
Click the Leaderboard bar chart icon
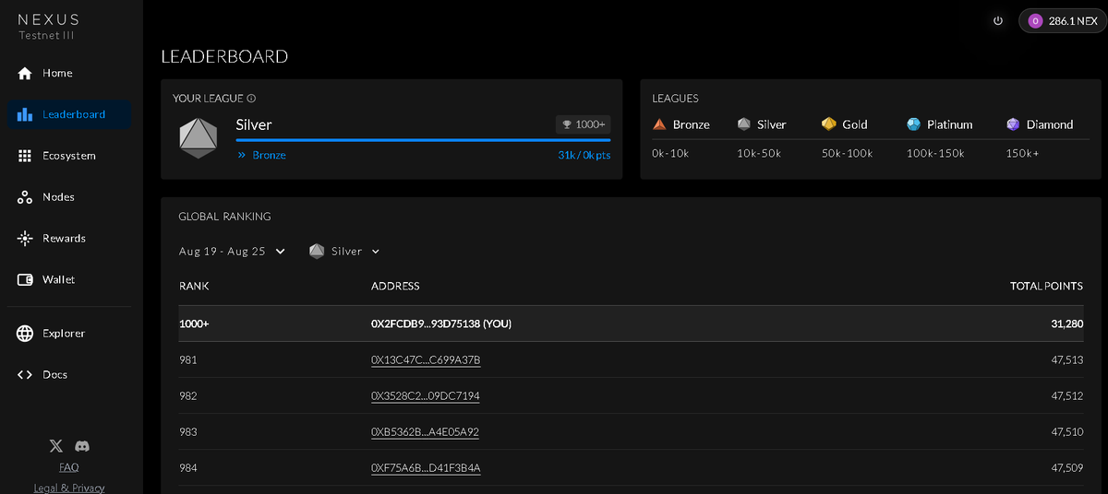click(25, 114)
